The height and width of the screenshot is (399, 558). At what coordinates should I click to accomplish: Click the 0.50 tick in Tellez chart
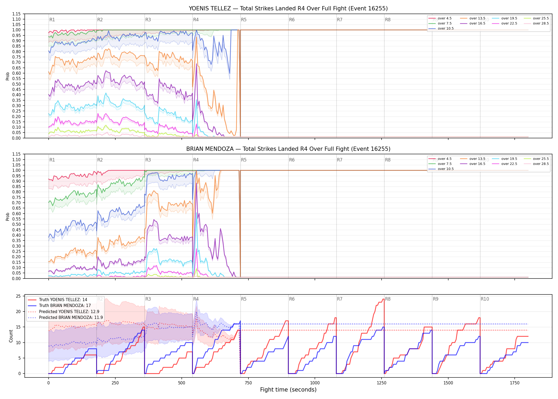(16, 84)
